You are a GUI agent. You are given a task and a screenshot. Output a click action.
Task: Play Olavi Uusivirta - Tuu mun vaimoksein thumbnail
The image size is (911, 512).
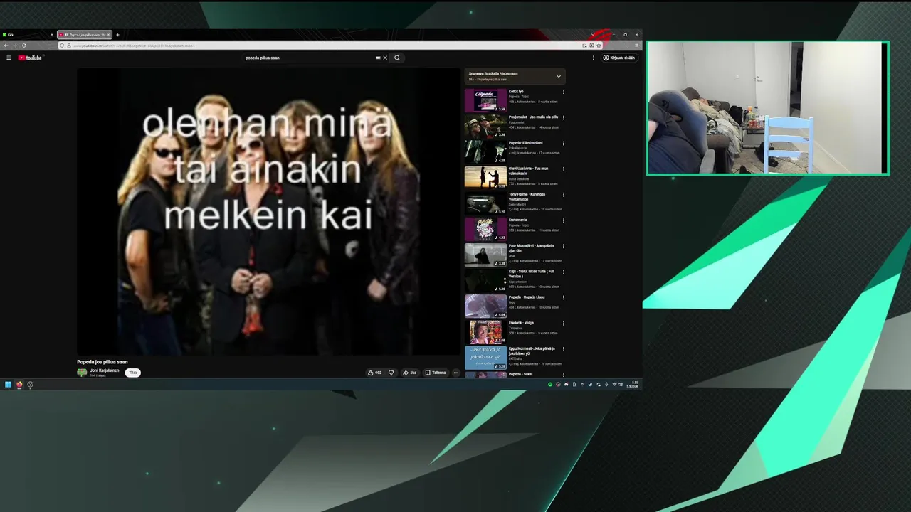485,177
